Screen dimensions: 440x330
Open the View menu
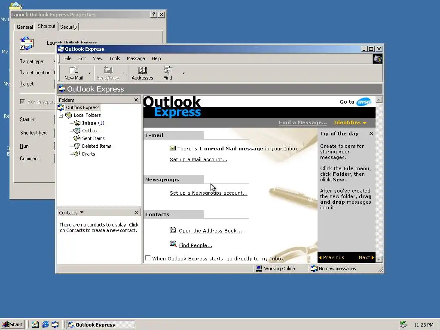(98, 58)
